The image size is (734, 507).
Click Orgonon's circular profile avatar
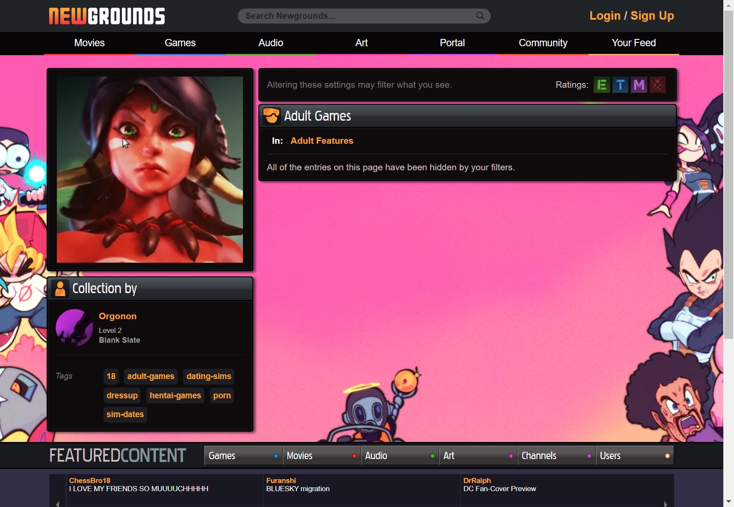point(74,328)
